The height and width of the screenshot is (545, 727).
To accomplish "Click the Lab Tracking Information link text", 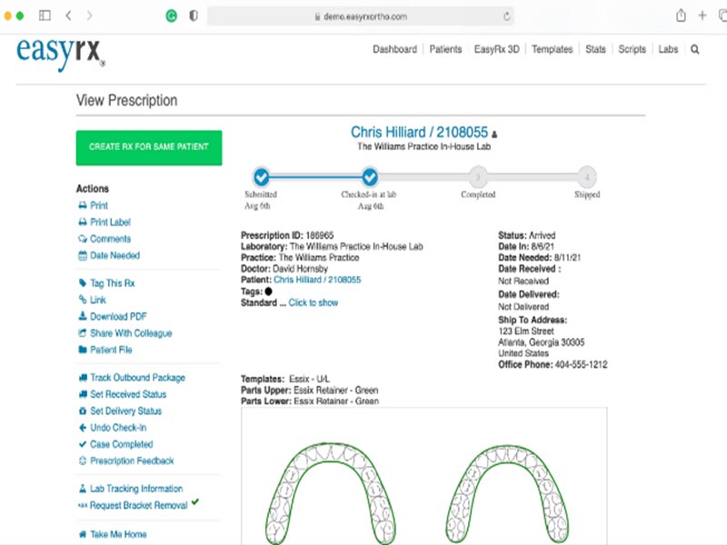I will (x=136, y=489).
